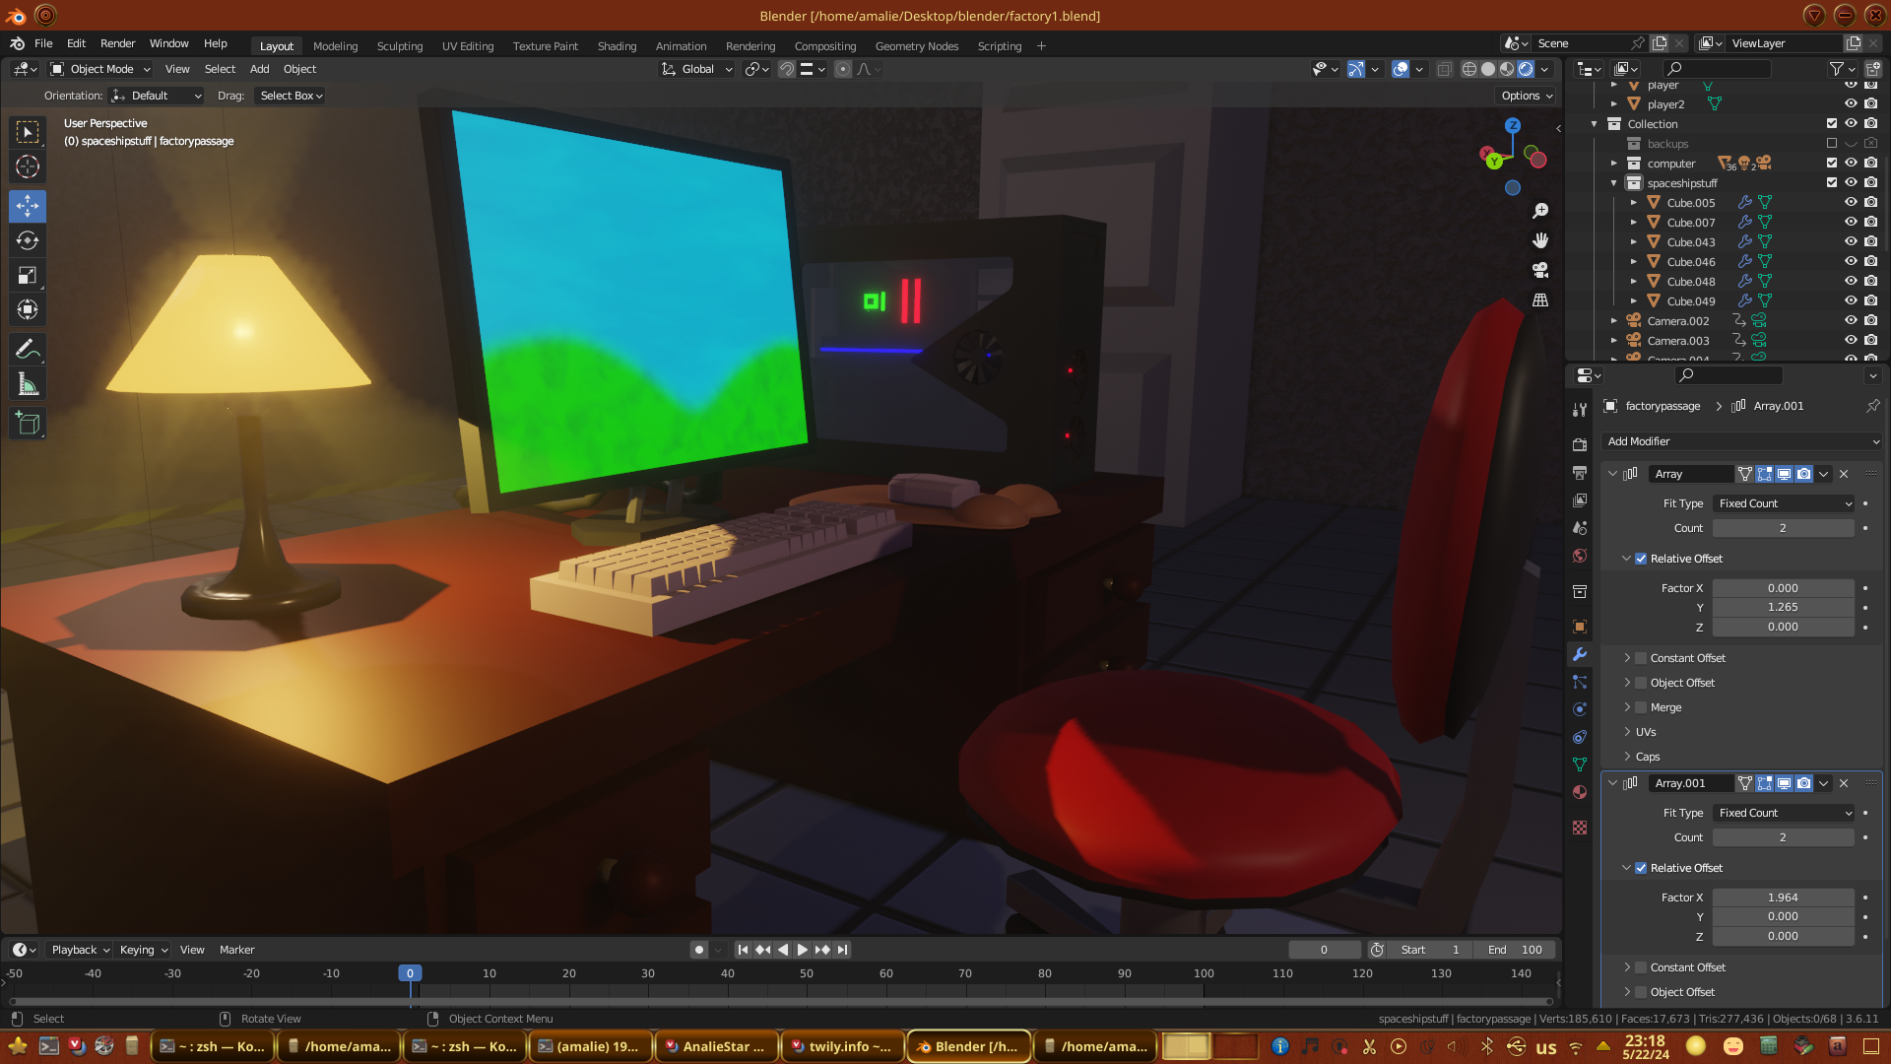The width and height of the screenshot is (1891, 1064).
Task: Hide Cube.005 with its eye icon
Action: (1851, 203)
